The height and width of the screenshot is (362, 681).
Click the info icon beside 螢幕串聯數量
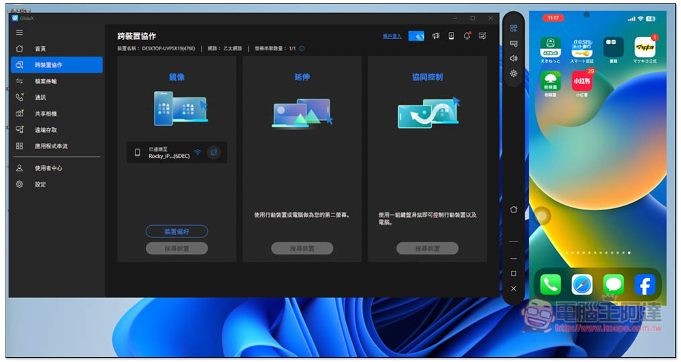[x=302, y=48]
